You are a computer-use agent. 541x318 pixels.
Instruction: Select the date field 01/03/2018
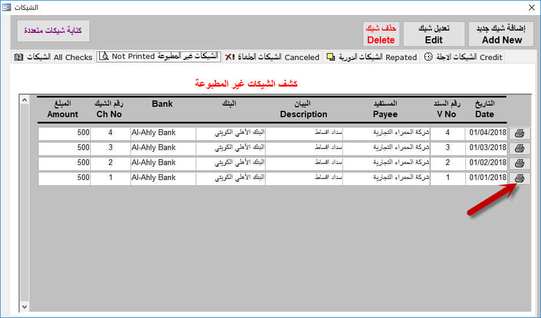coord(486,148)
